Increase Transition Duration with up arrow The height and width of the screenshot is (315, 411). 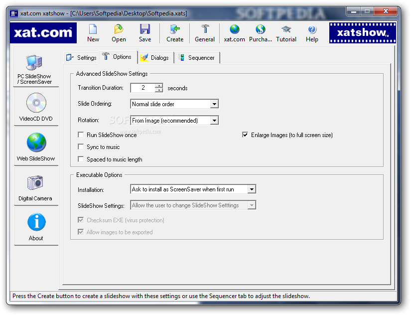coord(159,86)
